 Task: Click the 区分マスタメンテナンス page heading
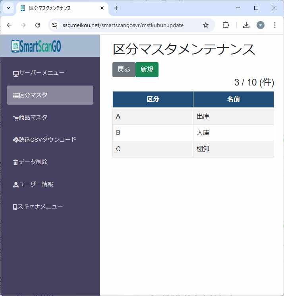[184, 49]
